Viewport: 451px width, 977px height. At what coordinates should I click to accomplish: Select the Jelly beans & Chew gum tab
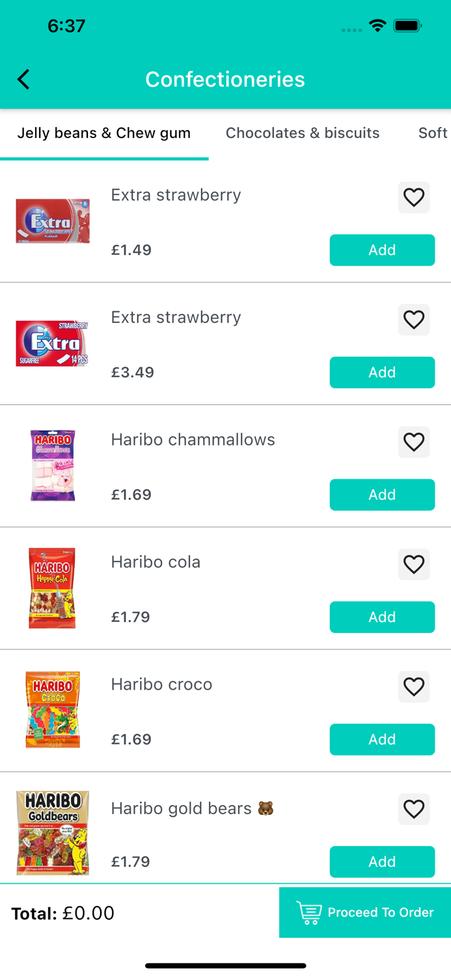tap(104, 133)
